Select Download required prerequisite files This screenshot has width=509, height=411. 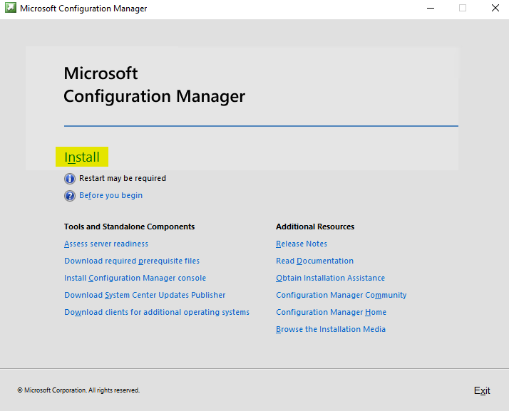pos(132,261)
